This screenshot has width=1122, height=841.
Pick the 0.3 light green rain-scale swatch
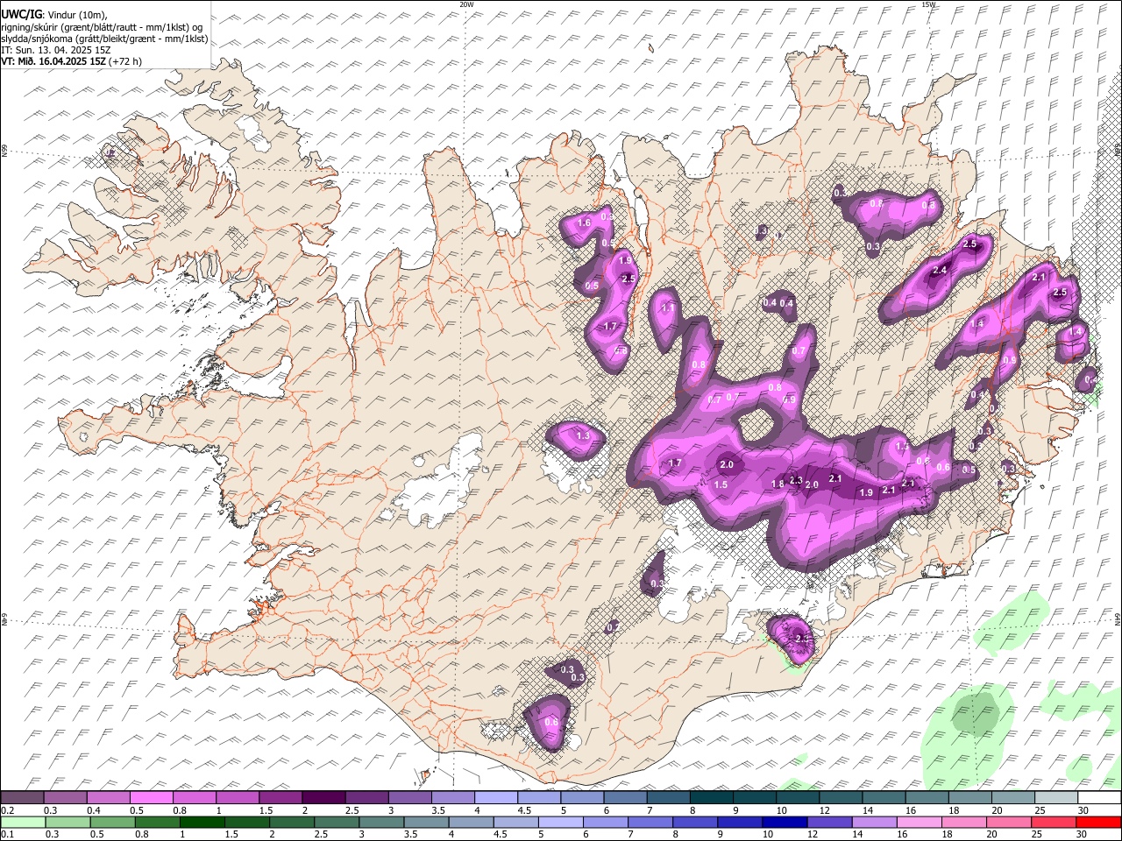[x=67, y=822]
